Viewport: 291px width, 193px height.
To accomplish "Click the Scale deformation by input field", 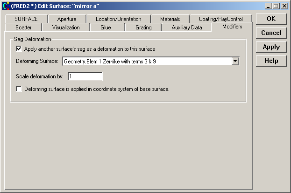I will pos(85,76).
